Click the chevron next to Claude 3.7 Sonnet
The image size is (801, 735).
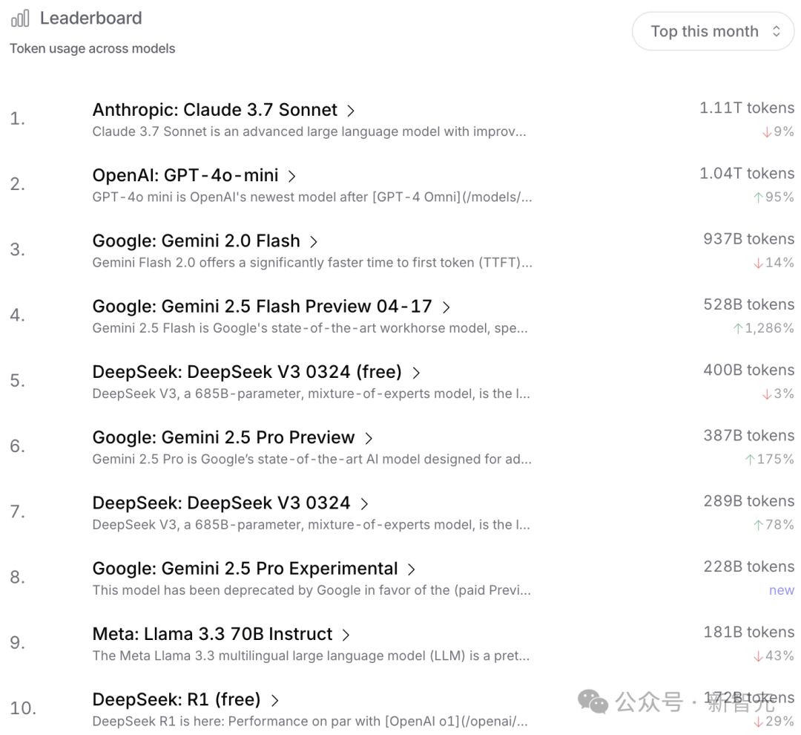point(351,111)
